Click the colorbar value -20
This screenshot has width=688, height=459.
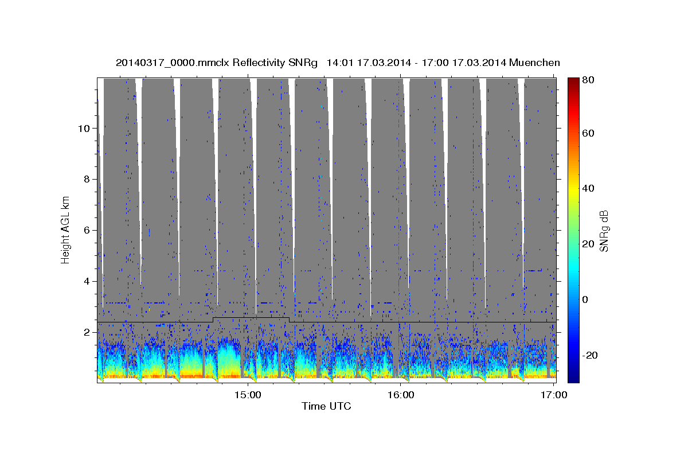[589, 355]
